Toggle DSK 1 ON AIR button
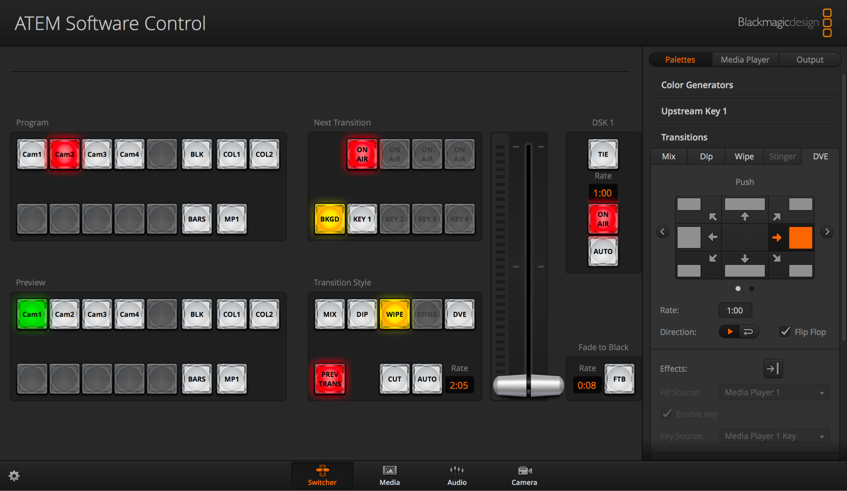Viewport: 847px width, 491px height. click(x=603, y=219)
